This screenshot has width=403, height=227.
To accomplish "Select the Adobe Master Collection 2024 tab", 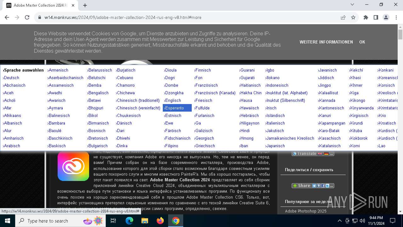I will (41, 5).
